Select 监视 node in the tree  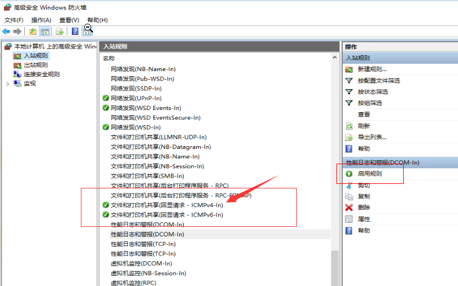tap(30, 83)
